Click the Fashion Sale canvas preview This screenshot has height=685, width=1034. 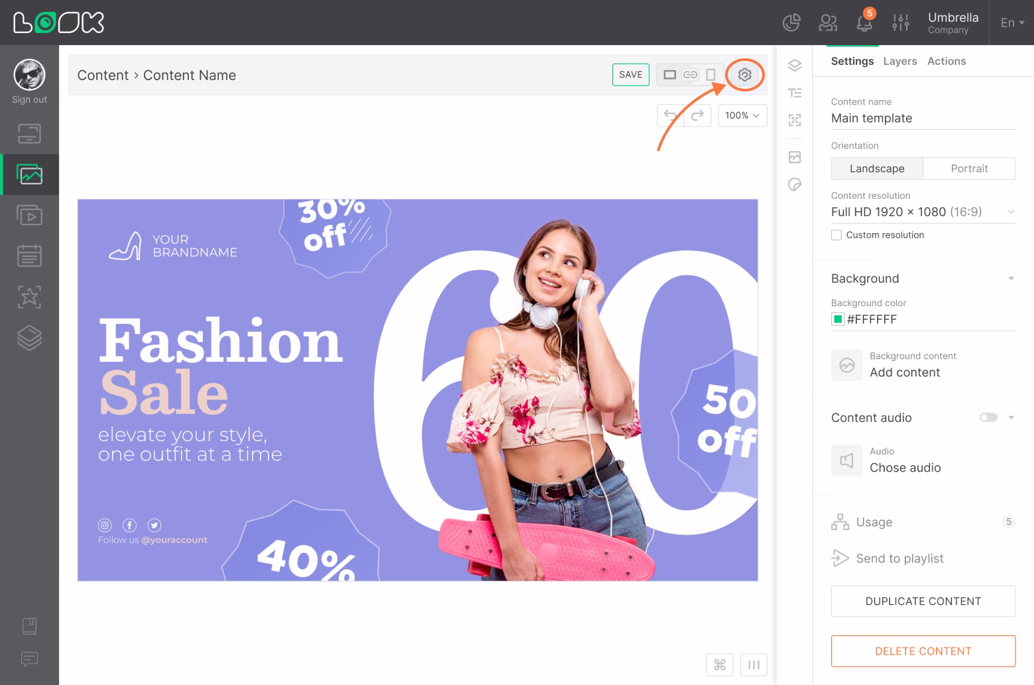tap(418, 390)
